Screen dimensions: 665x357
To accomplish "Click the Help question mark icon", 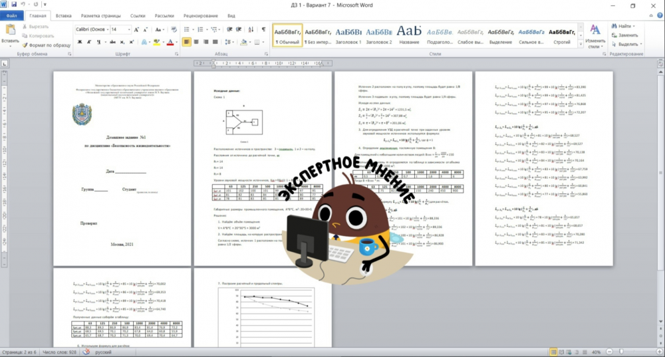I will pyautogui.click(x=658, y=15).
